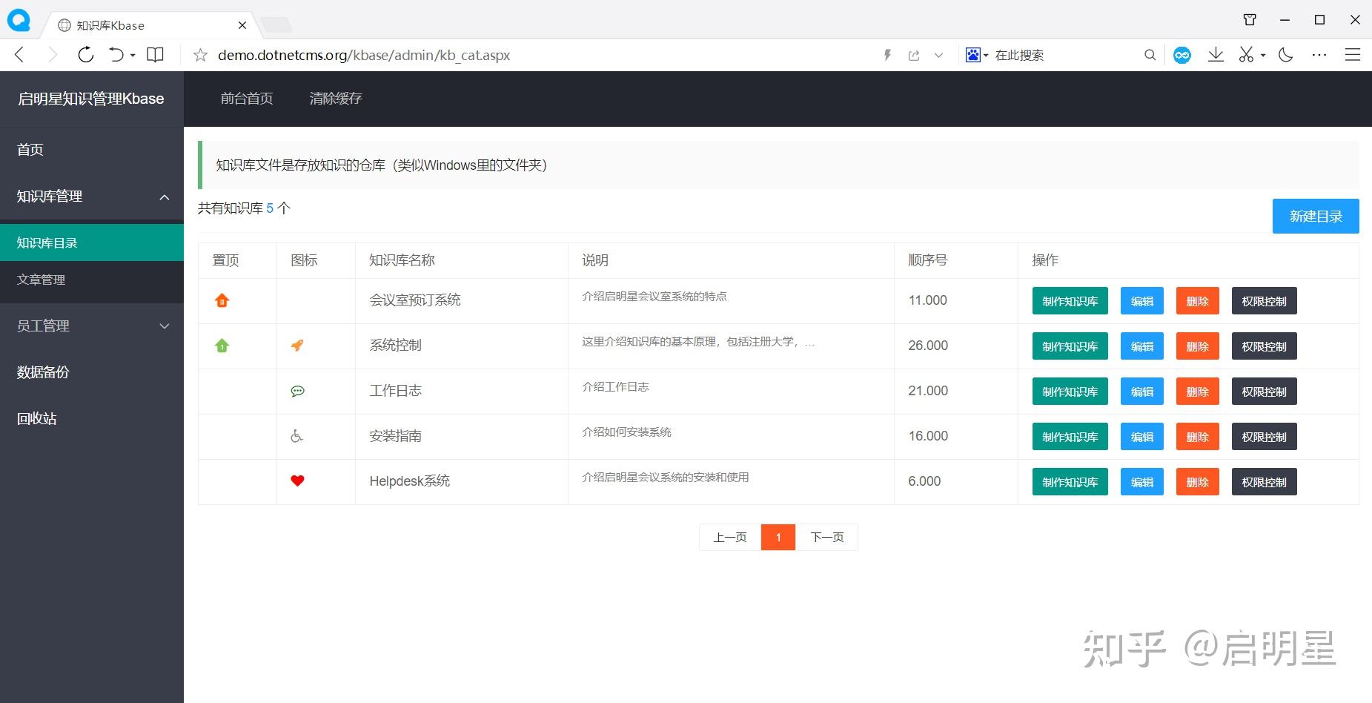
Task: Open 文章管理 in the sidebar
Action: click(x=92, y=280)
